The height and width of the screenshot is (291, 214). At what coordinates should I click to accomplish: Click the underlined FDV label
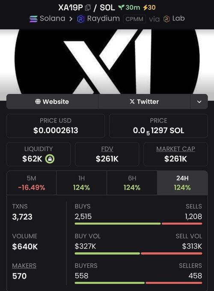click(107, 149)
